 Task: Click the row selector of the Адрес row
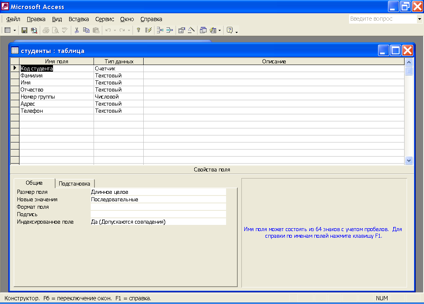point(15,104)
